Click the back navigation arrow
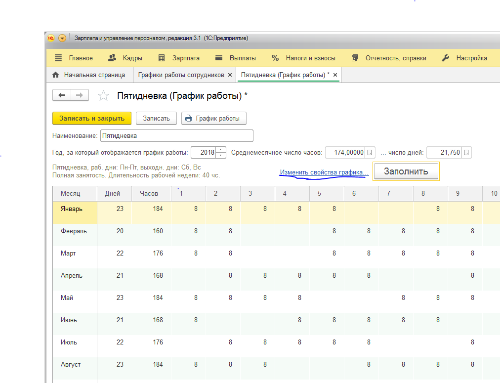This screenshot has height=383, width=500. (62, 95)
